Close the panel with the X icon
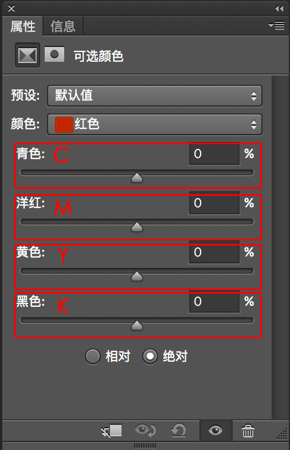The height and width of the screenshot is (450, 290). pos(11,9)
